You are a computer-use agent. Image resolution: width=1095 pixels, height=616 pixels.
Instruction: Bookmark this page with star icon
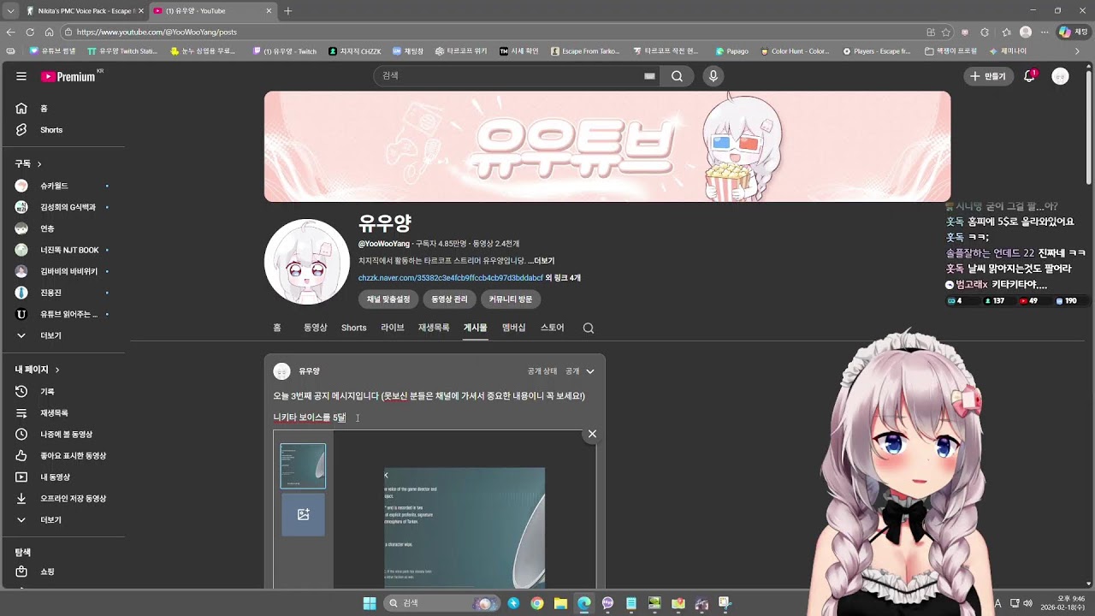click(x=946, y=32)
